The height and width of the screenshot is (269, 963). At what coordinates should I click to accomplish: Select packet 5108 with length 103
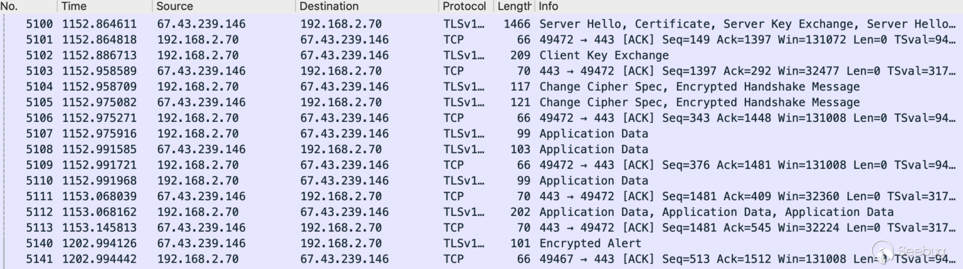point(593,150)
